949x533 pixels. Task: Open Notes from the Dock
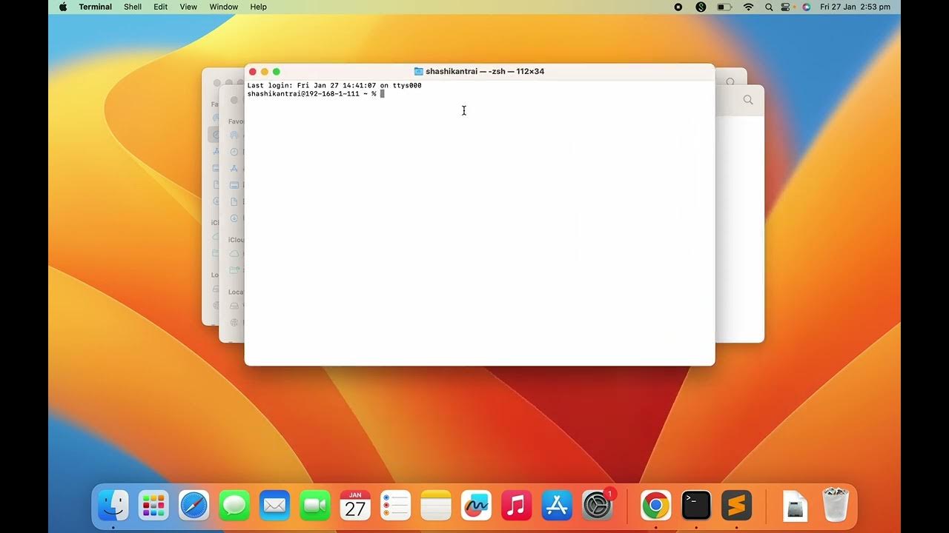[x=436, y=506]
